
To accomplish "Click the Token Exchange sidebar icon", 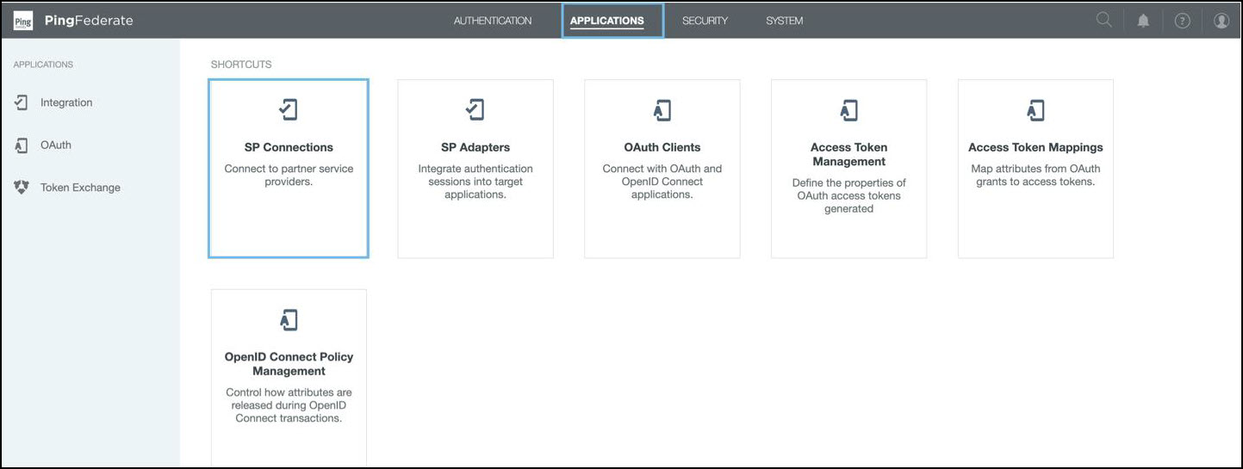I will (x=22, y=188).
